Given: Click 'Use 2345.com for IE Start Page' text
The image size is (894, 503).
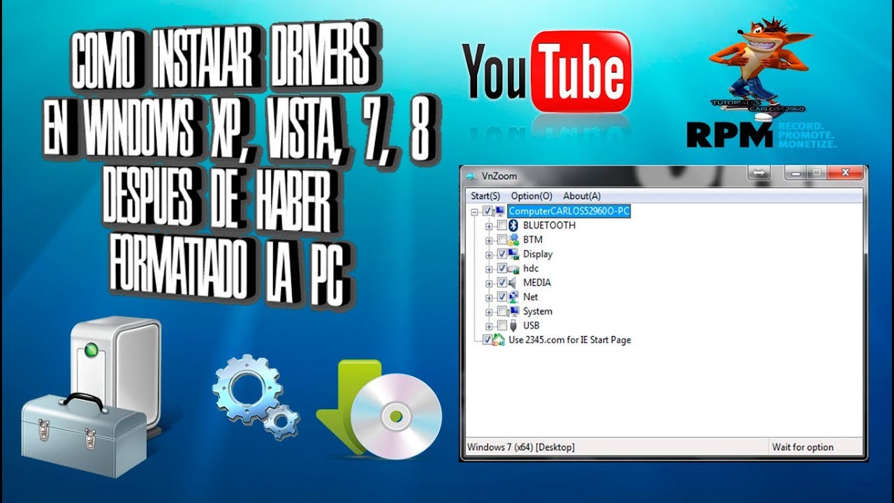Looking at the screenshot, I should coord(570,340).
